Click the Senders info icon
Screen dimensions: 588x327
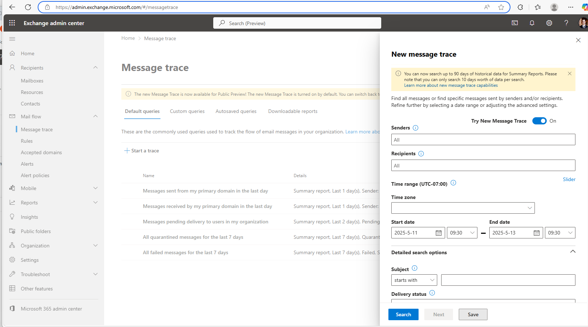(x=415, y=128)
